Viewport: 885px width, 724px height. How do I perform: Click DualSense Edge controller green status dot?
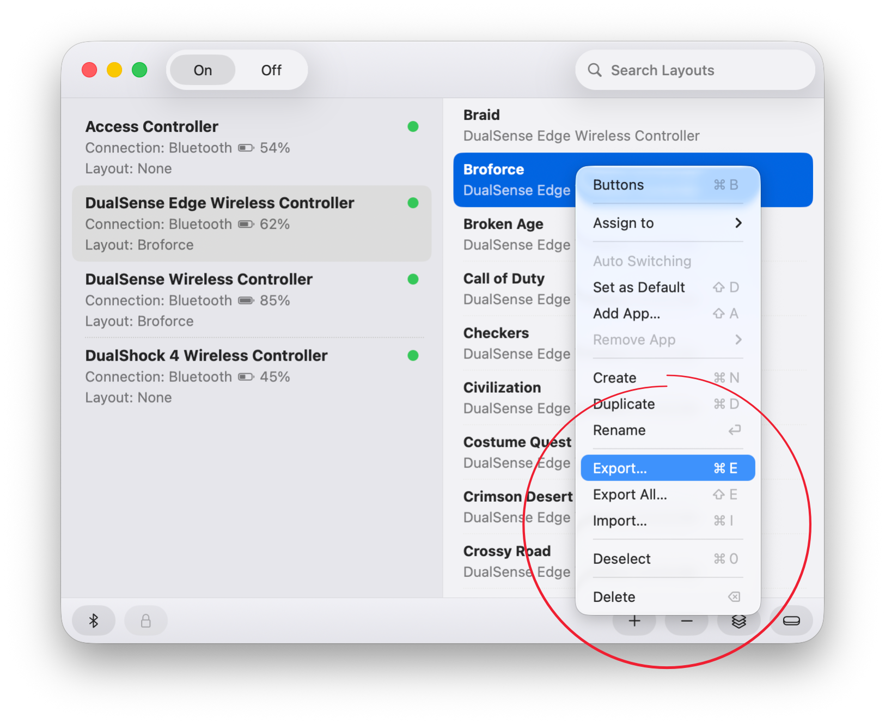(413, 203)
